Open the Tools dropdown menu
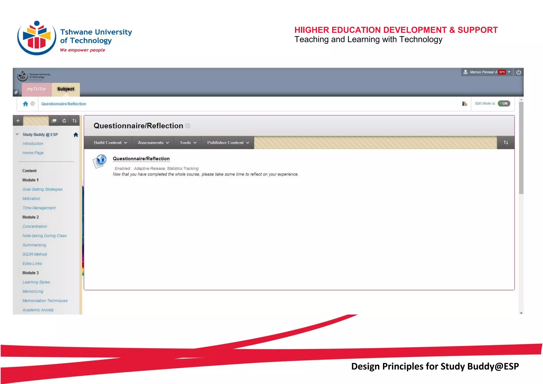 tap(188, 143)
